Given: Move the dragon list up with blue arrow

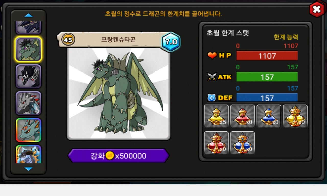Looking at the screenshot, I should [x=28, y=16].
